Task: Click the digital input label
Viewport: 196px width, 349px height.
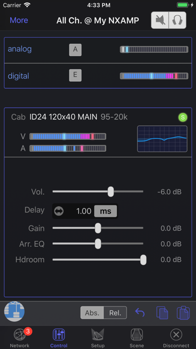Action: [x=18, y=76]
